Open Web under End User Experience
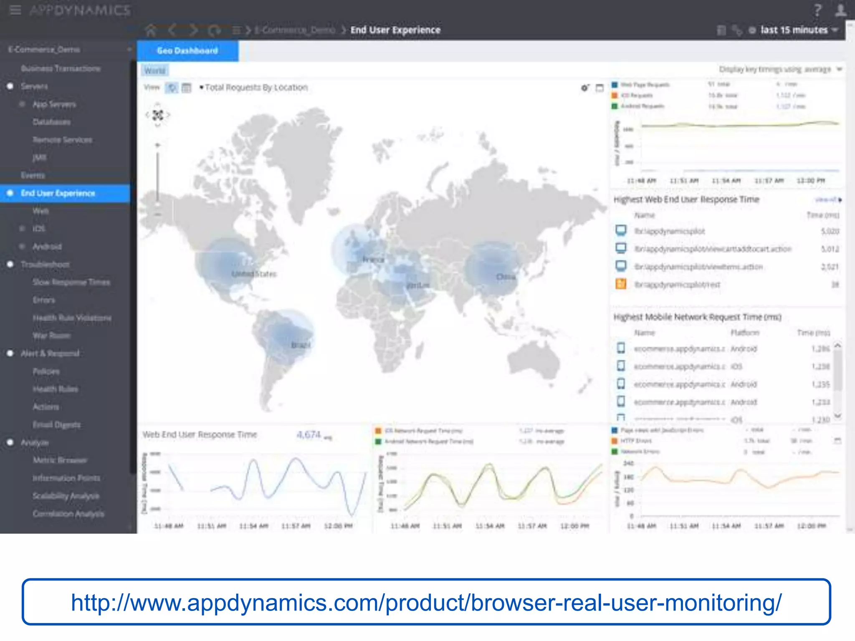The width and height of the screenshot is (855, 641). (41, 211)
